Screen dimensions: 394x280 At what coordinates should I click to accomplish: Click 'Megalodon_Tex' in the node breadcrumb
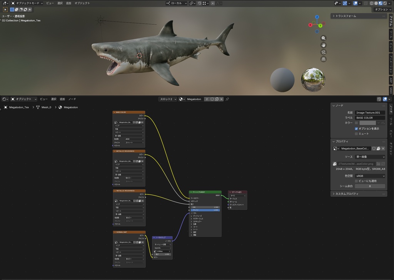[19, 107]
